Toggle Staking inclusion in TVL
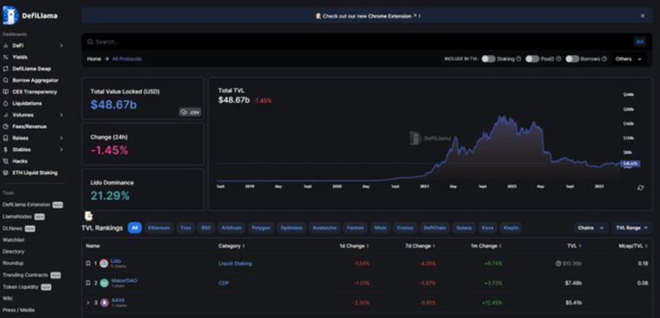Screen dimensions: 660x318 coord(488,59)
